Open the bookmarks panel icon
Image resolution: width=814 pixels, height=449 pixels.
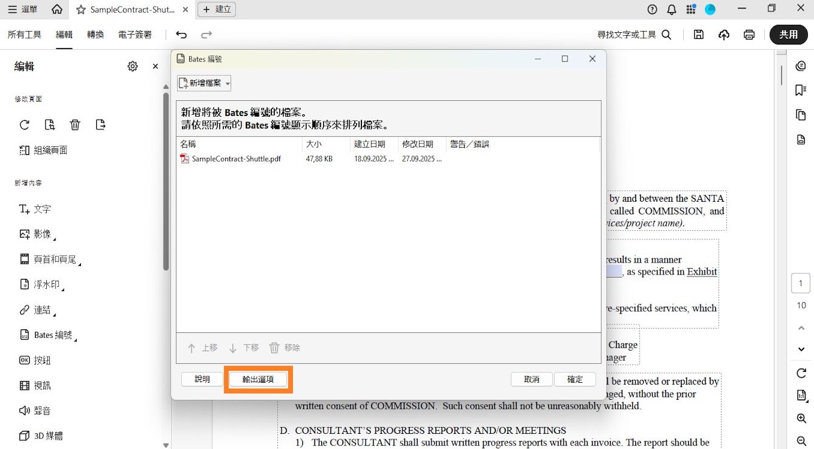(801, 90)
